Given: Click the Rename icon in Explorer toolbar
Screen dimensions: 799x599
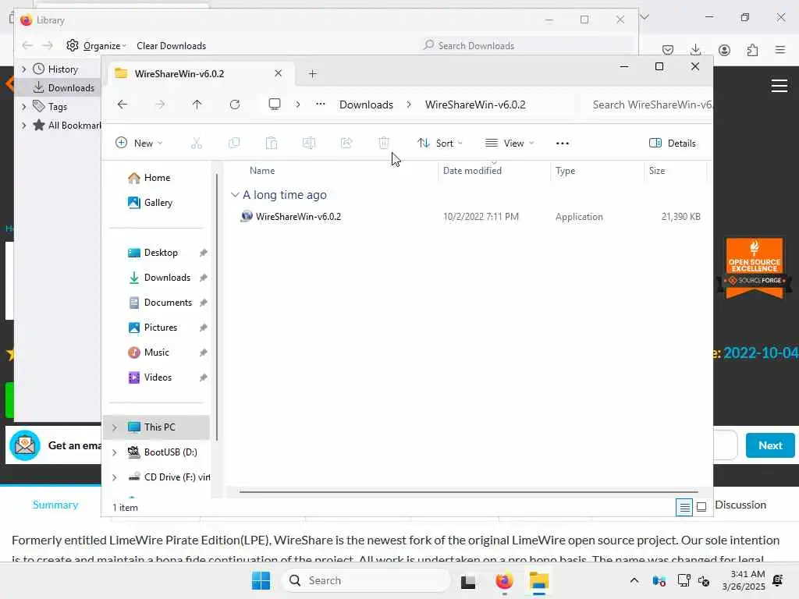Looking at the screenshot, I should pyautogui.click(x=309, y=144).
